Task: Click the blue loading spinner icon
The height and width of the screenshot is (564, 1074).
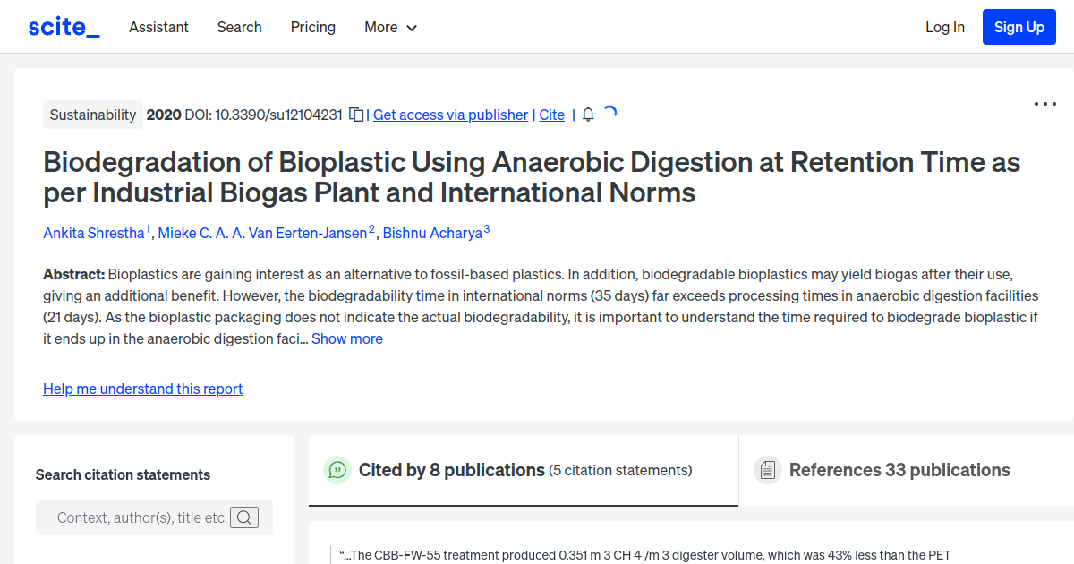Action: 609,112
